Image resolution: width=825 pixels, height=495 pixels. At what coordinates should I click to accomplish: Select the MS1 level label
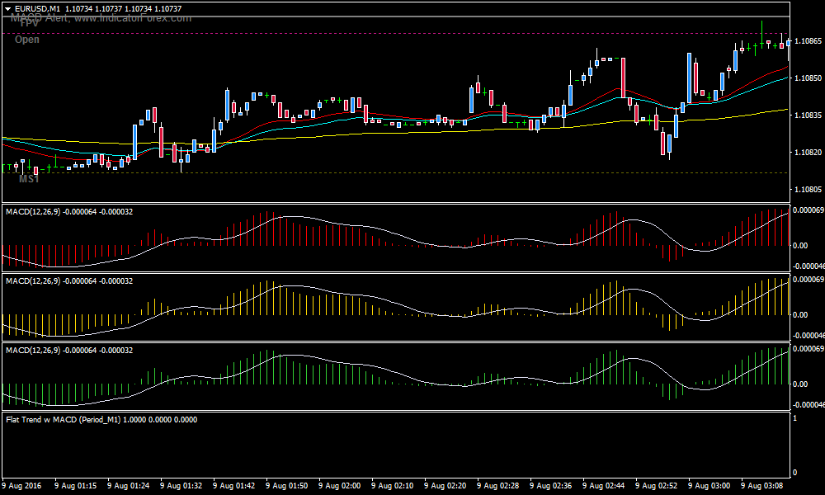pyautogui.click(x=30, y=179)
